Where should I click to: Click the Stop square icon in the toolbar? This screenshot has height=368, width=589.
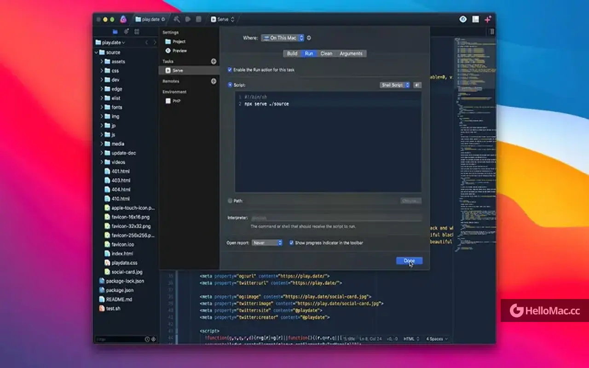tap(199, 19)
